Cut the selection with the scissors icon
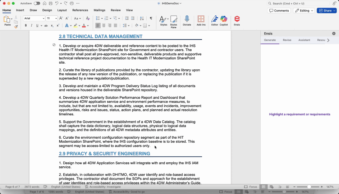This screenshot has width=339, height=194. coord(16,17)
